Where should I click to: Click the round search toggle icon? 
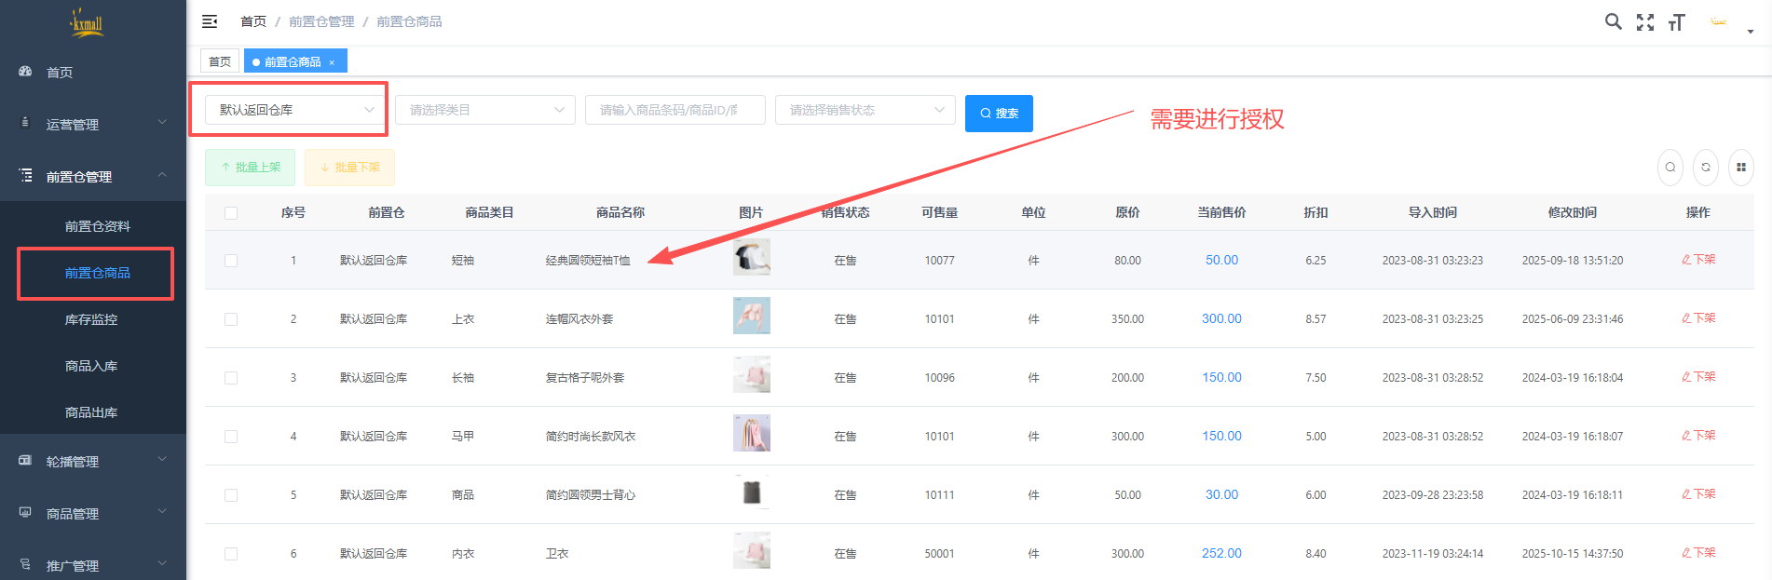point(1670,168)
